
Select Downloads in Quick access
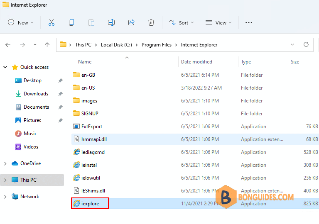coord(36,94)
